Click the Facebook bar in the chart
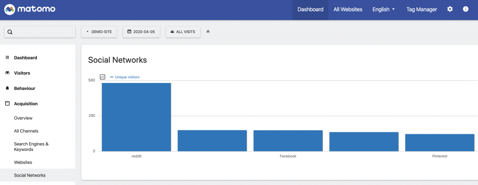Viewport: 478px width, 185px height. [x=288, y=141]
